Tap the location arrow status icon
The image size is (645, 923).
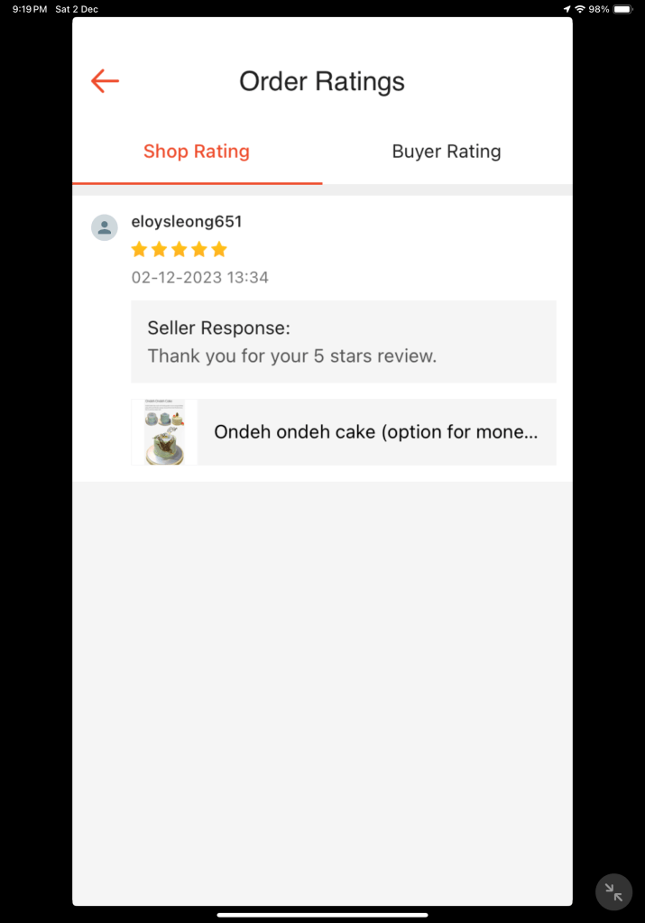567,9
